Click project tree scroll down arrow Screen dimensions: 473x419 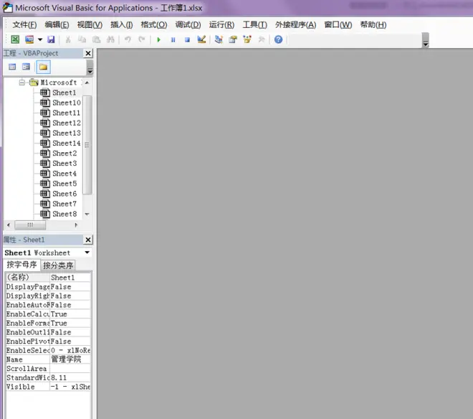pyautogui.click(x=87, y=215)
